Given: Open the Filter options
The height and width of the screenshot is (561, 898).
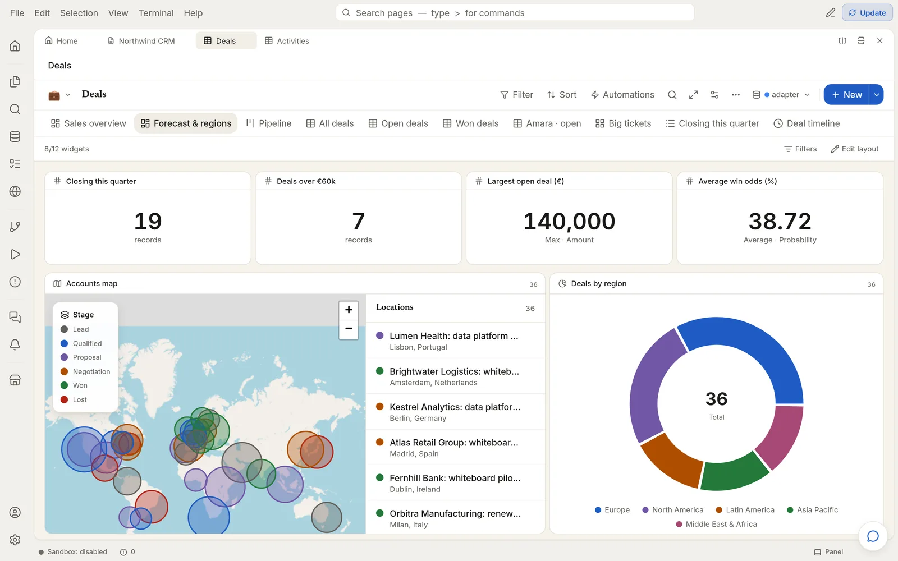Looking at the screenshot, I should 516,95.
